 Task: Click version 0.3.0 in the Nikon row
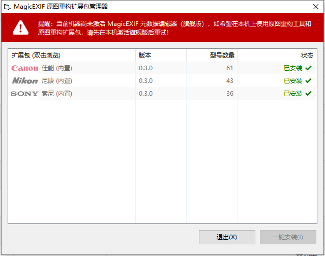point(145,81)
